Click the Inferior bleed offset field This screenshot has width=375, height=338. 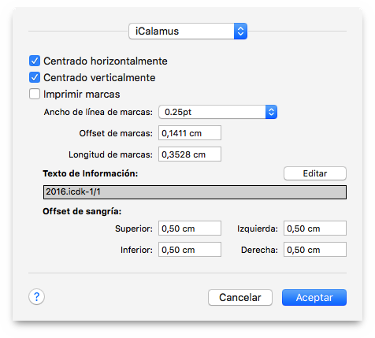pos(190,250)
